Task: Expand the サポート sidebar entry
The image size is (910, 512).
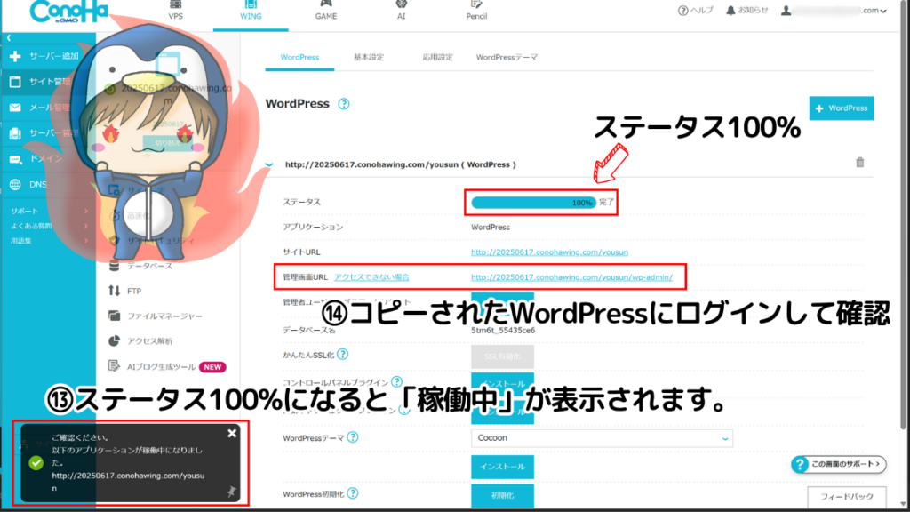Action: [49, 211]
